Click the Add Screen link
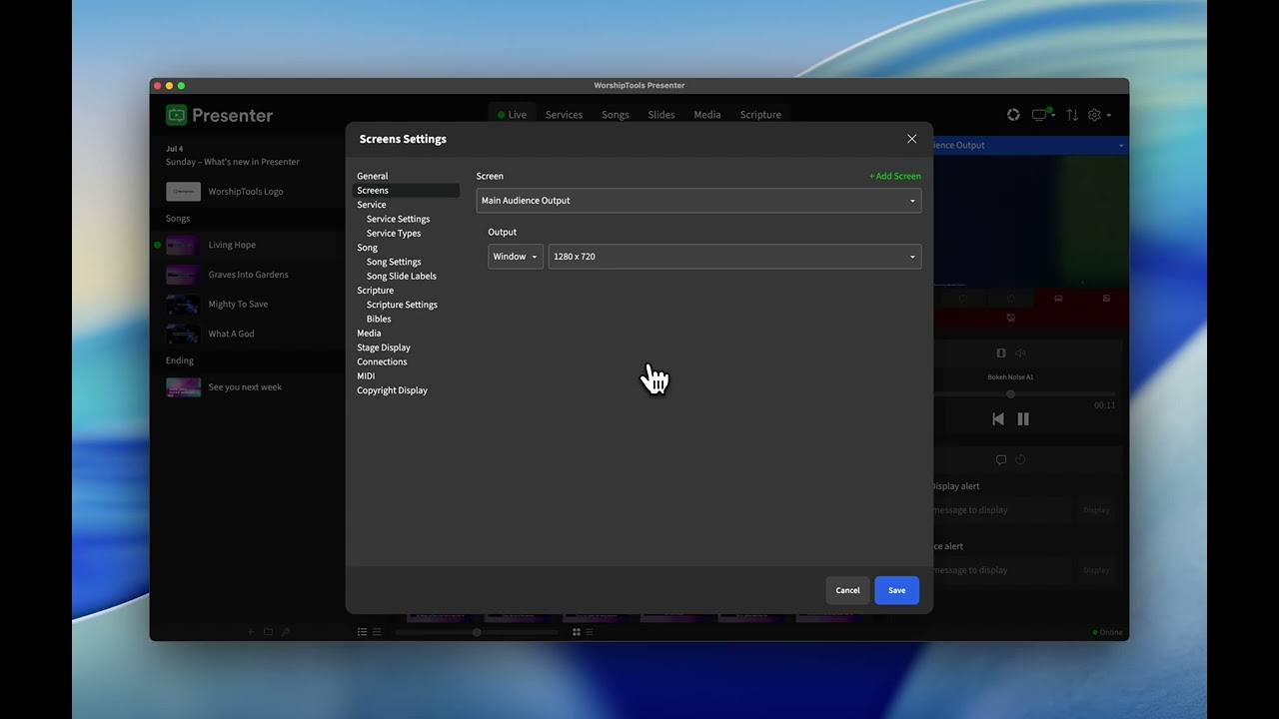1279x719 pixels. [x=895, y=176]
